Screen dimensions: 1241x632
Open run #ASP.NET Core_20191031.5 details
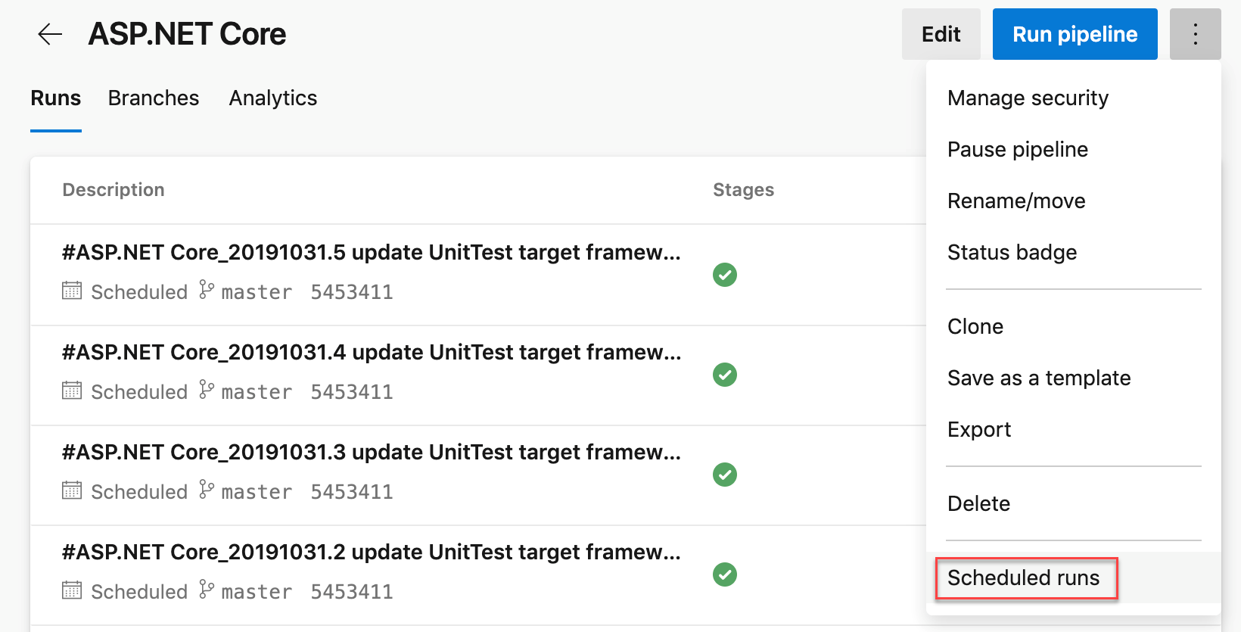[x=371, y=252]
